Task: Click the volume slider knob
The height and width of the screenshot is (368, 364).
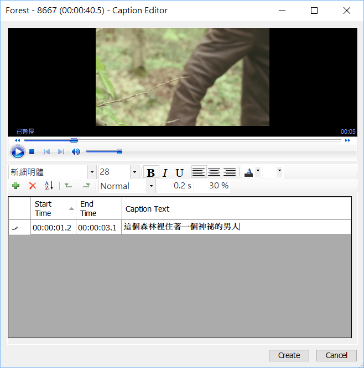Action: [x=119, y=151]
